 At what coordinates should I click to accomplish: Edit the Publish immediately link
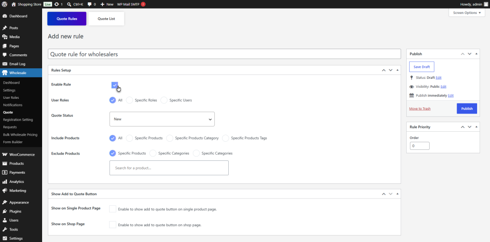(x=451, y=96)
